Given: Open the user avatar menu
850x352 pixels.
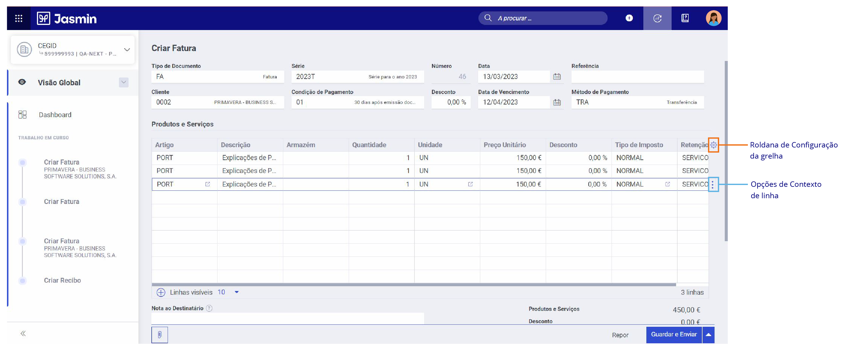Looking at the screenshot, I should tap(713, 18).
